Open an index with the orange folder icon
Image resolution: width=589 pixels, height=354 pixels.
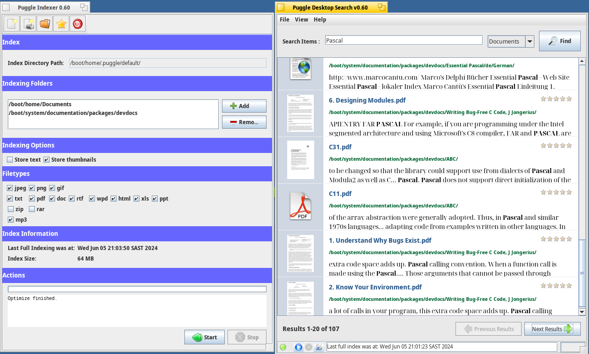tap(44, 24)
